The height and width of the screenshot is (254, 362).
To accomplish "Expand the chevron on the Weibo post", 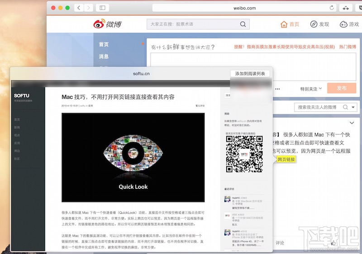I will (352, 123).
